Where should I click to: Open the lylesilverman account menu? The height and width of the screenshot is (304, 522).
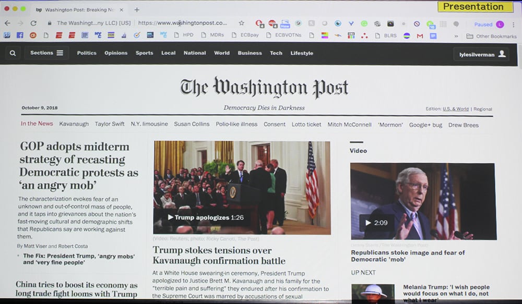tap(482, 54)
